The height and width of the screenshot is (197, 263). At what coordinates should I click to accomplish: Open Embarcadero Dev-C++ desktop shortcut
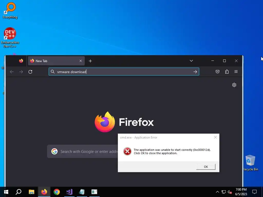point(10,37)
